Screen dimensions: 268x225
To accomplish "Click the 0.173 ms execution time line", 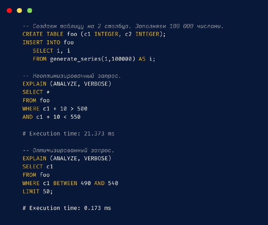I will 67,208.
